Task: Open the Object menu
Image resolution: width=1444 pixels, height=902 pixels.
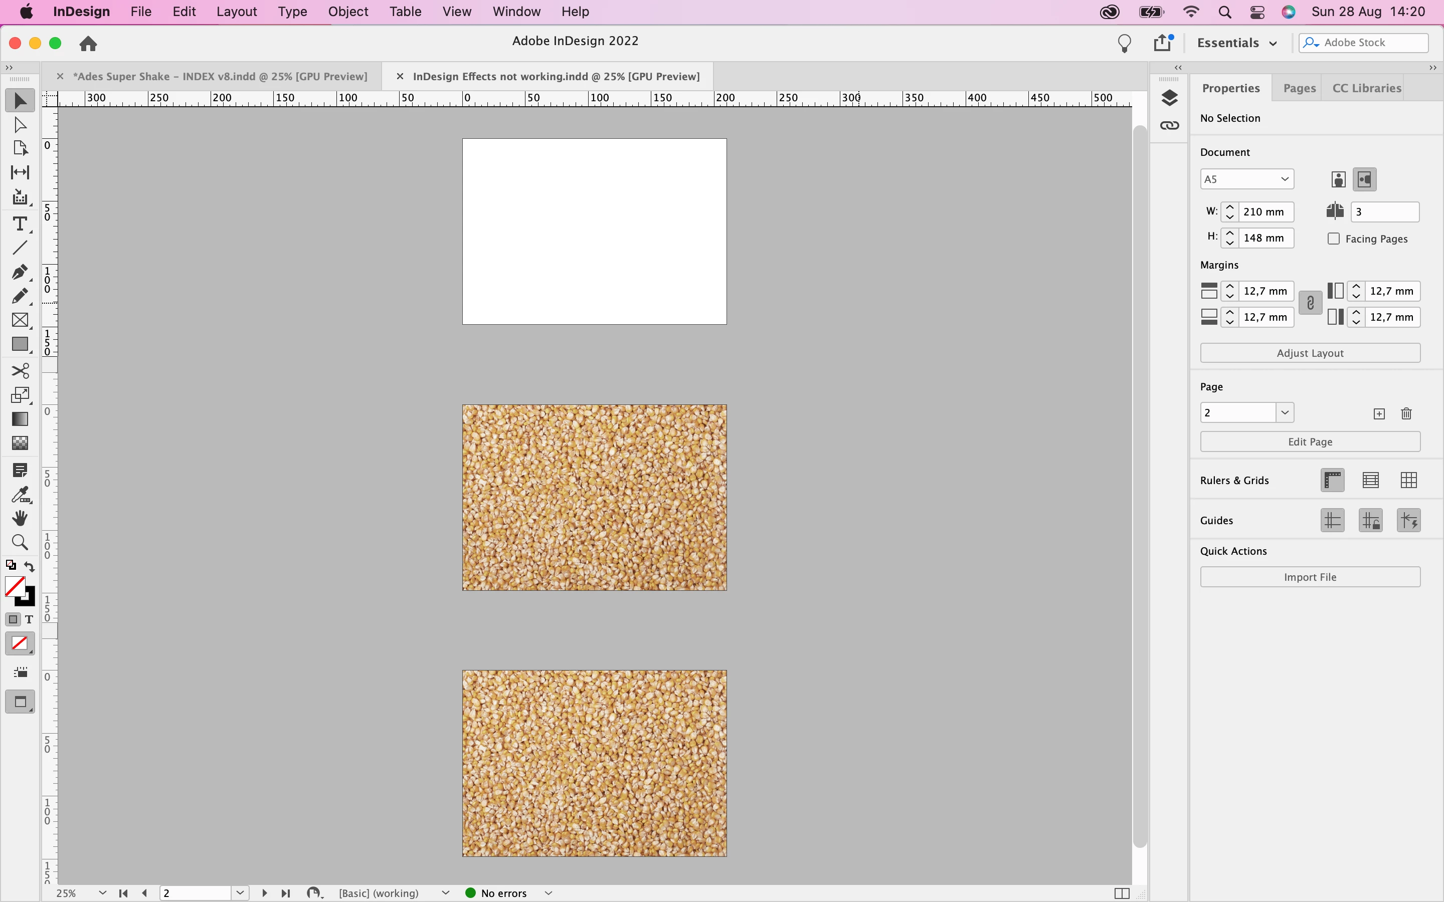Action: (348, 12)
